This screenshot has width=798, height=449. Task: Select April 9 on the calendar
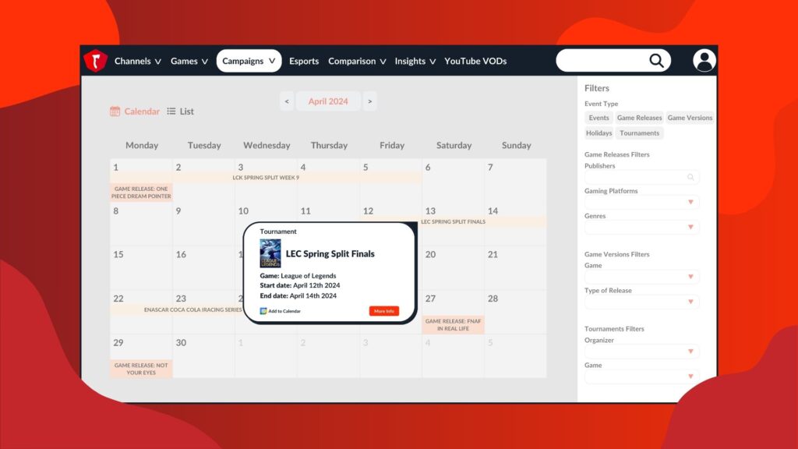(203, 224)
